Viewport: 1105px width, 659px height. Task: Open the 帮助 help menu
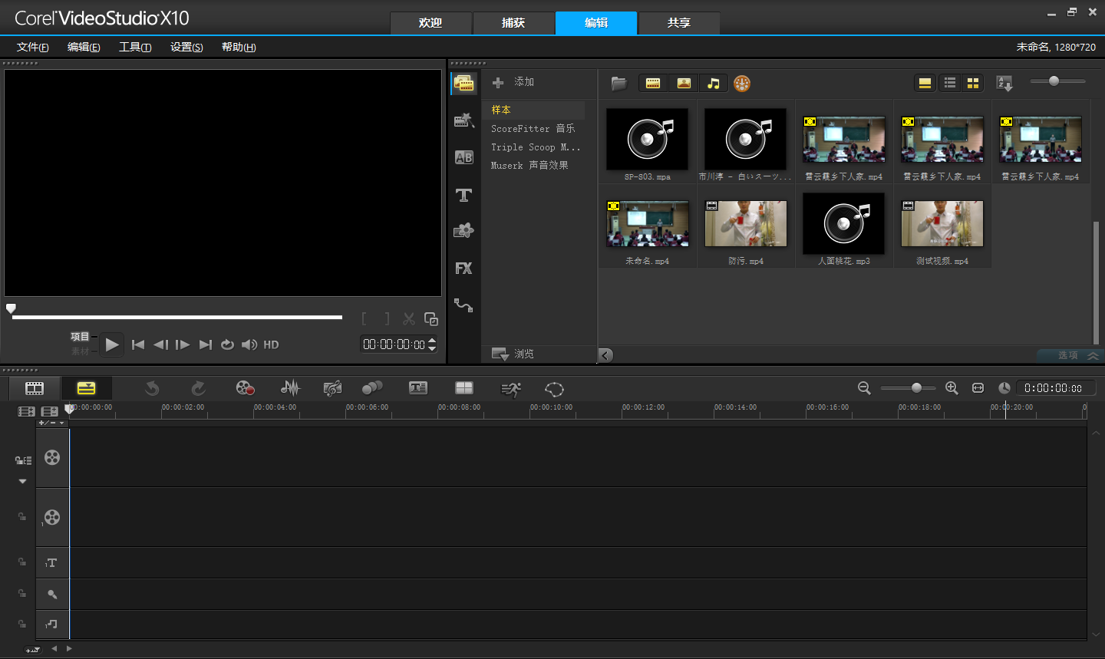(x=239, y=47)
